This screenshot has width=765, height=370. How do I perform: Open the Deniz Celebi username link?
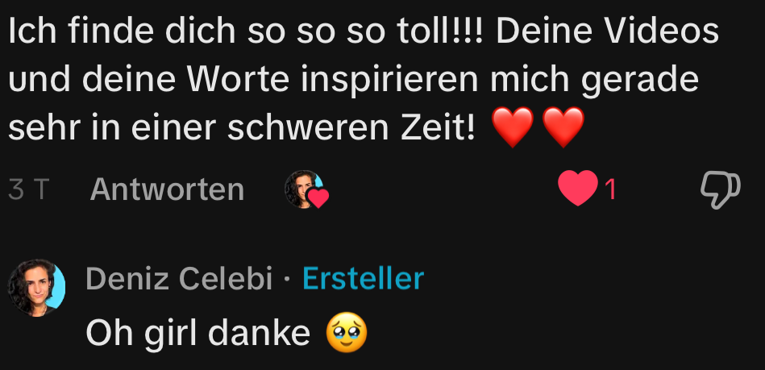click(x=179, y=279)
